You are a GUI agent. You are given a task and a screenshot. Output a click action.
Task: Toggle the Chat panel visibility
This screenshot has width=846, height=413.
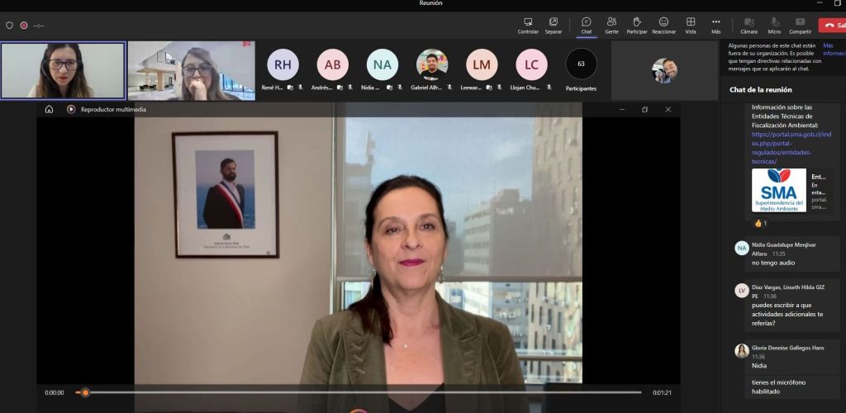pyautogui.click(x=586, y=22)
